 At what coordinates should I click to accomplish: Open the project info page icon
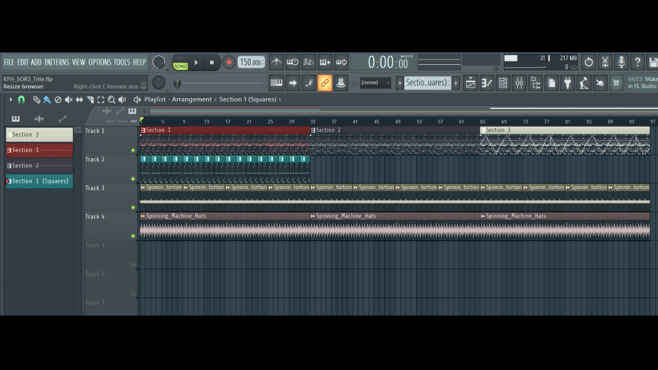point(552,83)
